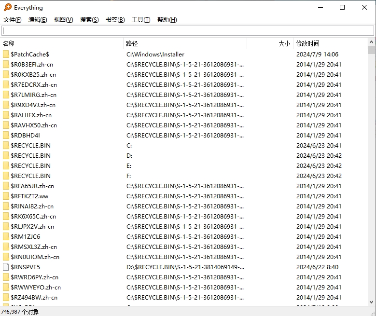Image resolution: width=376 pixels, height=316 pixels.
Task: Click file icon of $RNSPVE5
Action: click(x=6, y=267)
